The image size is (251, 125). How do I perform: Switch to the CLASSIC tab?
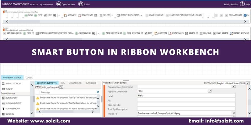pyautogui.click(x=29, y=77)
